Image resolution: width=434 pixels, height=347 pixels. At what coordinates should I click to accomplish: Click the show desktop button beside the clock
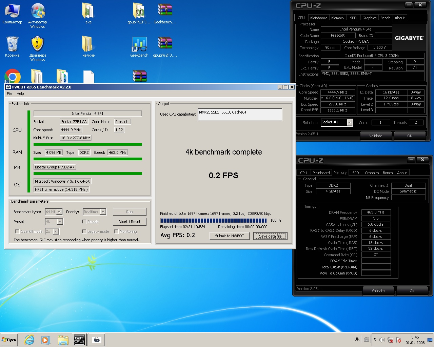430,340
